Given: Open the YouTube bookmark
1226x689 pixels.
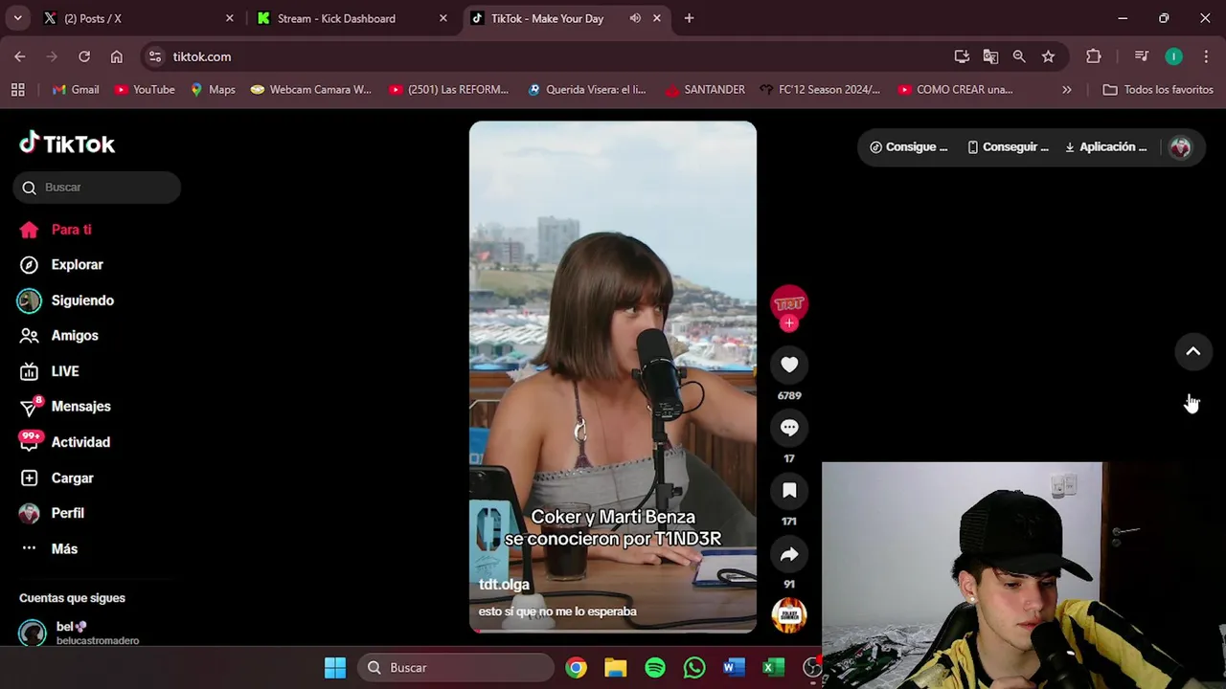Looking at the screenshot, I should (145, 90).
